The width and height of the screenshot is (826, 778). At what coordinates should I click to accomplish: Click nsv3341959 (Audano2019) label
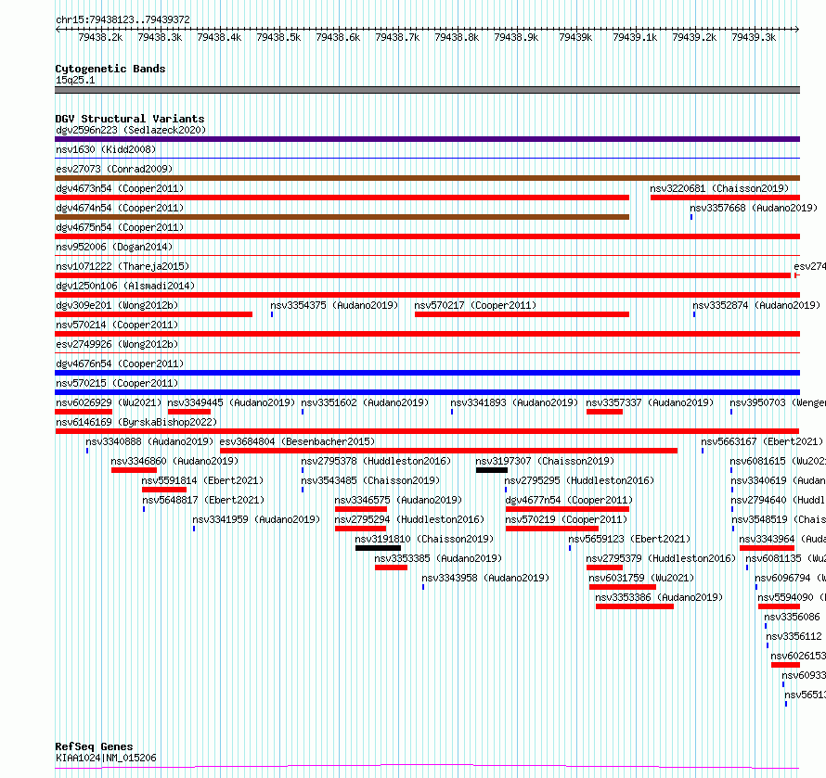[256, 519]
